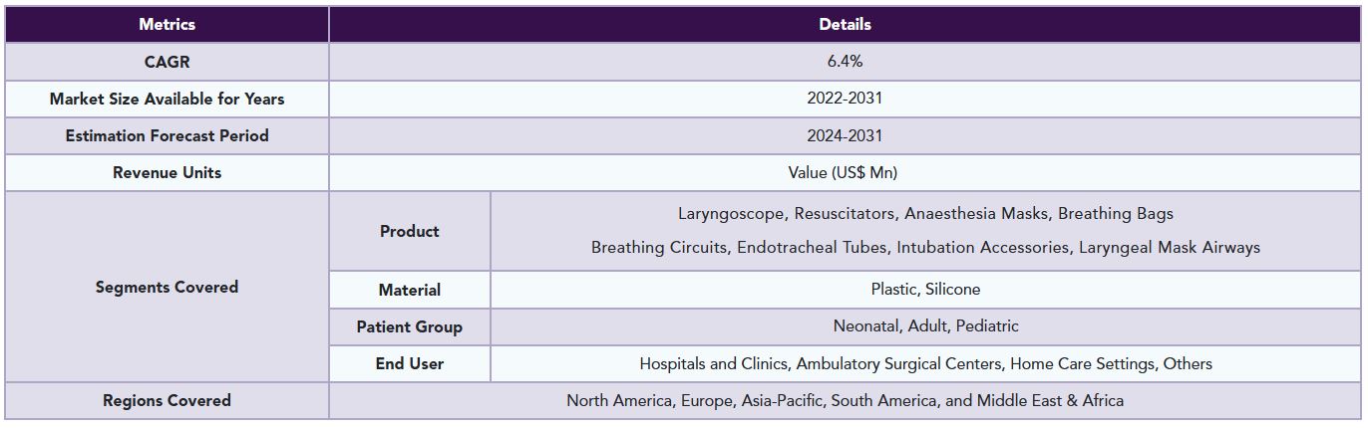Click the 2022-2031 value cell
1368x428 pixels.
(x=845, y=99)
